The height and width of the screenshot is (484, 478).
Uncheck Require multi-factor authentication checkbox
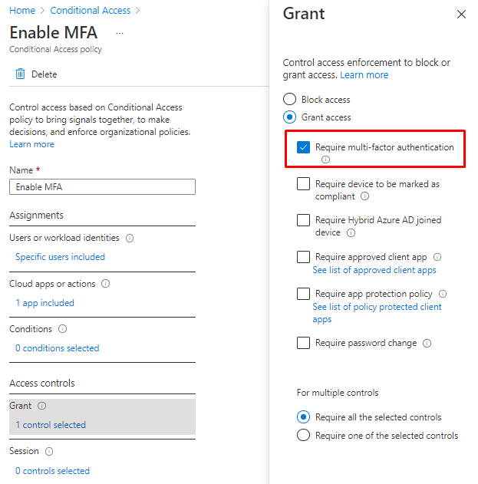[304, 147]
